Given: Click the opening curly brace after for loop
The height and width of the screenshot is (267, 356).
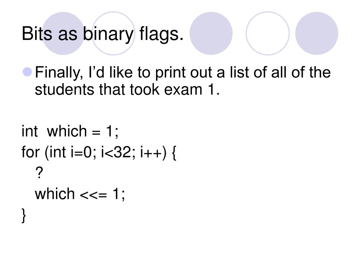Looking at the screenshot, I should point(174,153).
